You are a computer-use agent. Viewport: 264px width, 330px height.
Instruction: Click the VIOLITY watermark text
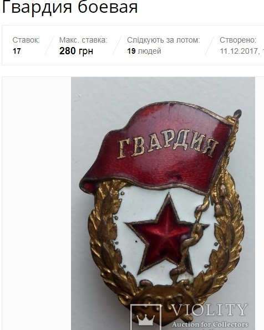click(x=209, y=310)
